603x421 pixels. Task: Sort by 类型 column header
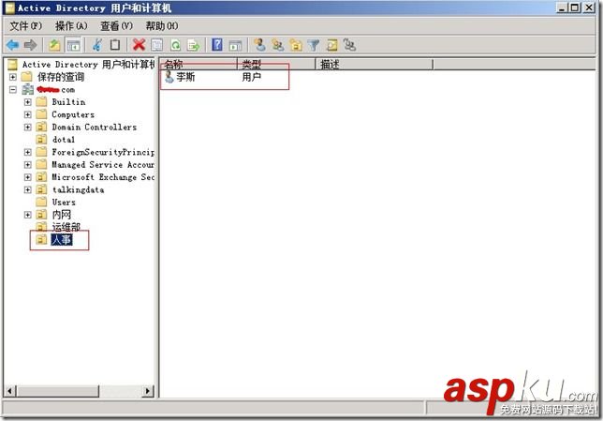click(277, 65)
